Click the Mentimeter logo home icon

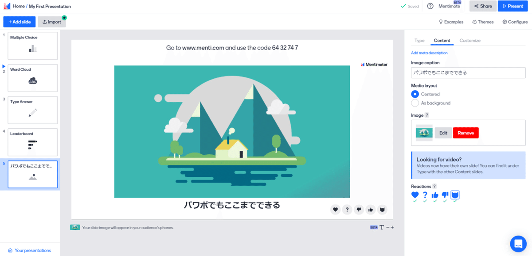[x=7, y=6]
